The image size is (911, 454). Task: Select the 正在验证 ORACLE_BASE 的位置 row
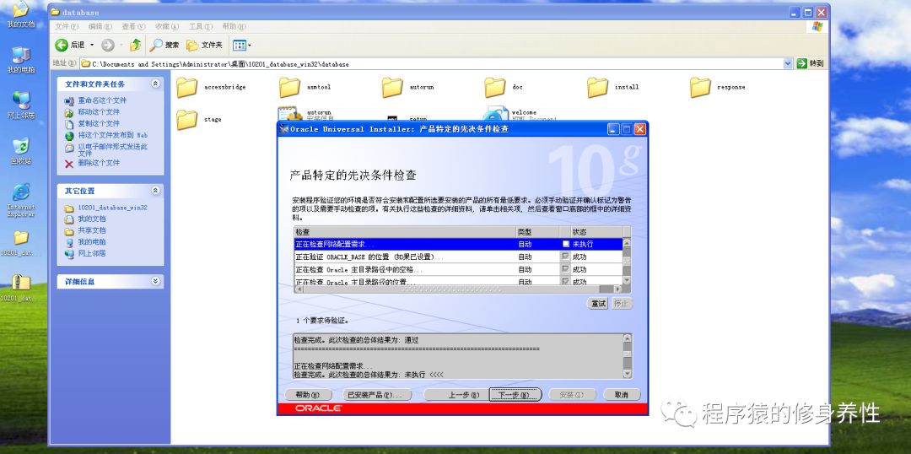[458, 257]
